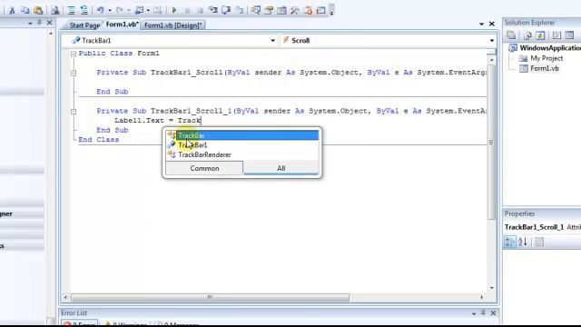
Task: Toggle Alphabetical sort in Properties panel
Action: (x=523, y=243)
